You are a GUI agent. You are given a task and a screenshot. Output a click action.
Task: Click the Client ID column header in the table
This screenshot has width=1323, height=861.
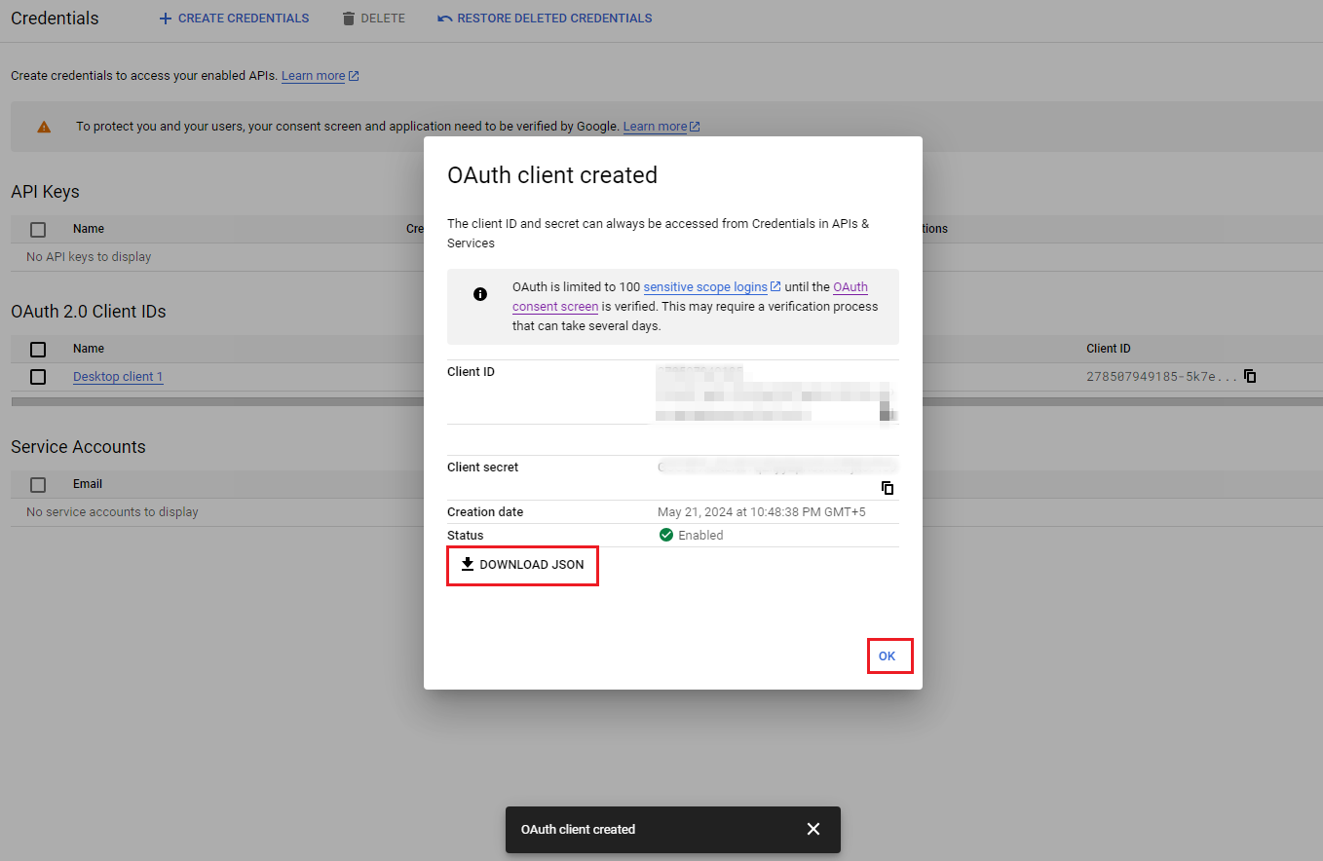click(1109, 349)
